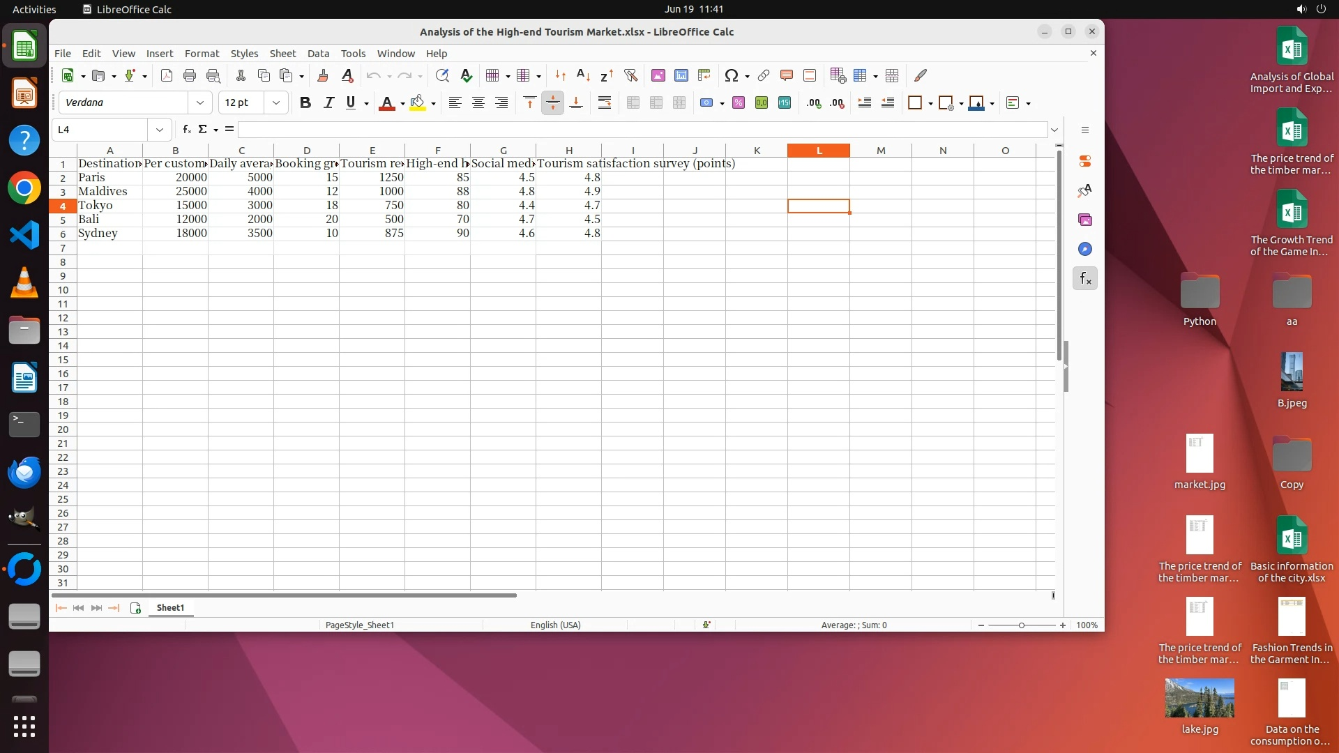1339x753 pixels.
Task: Click the Print toolbar icon
Action: tap(189, 75)
